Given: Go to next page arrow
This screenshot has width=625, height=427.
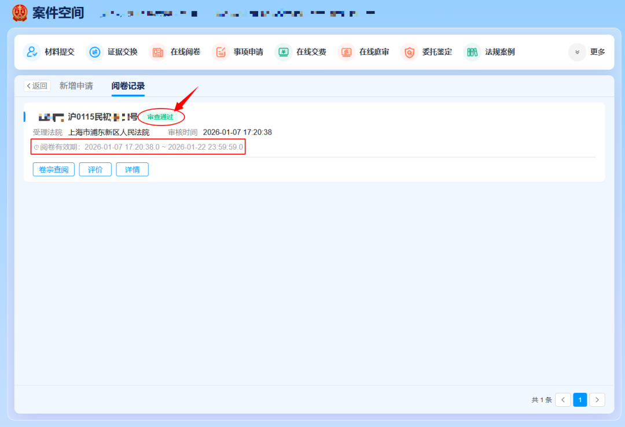Looking at the screenshot, I should 597,400.
